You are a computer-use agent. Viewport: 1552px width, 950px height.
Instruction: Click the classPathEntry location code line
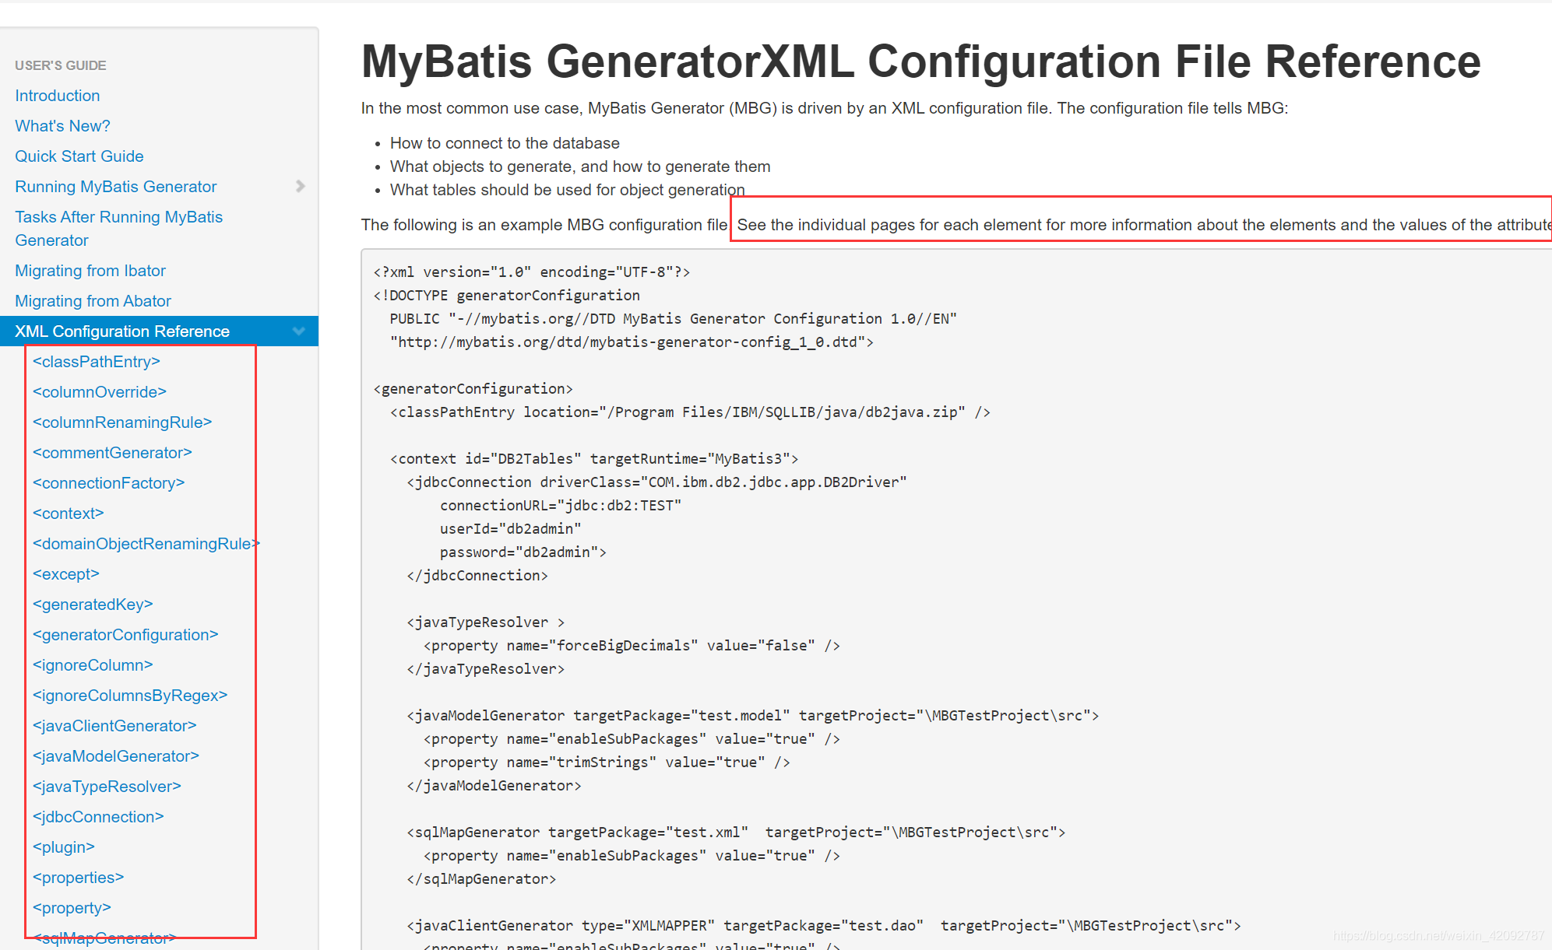690,412
